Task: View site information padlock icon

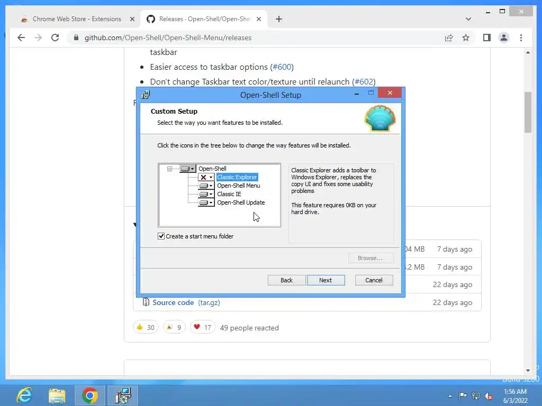Action: [76, 38]
